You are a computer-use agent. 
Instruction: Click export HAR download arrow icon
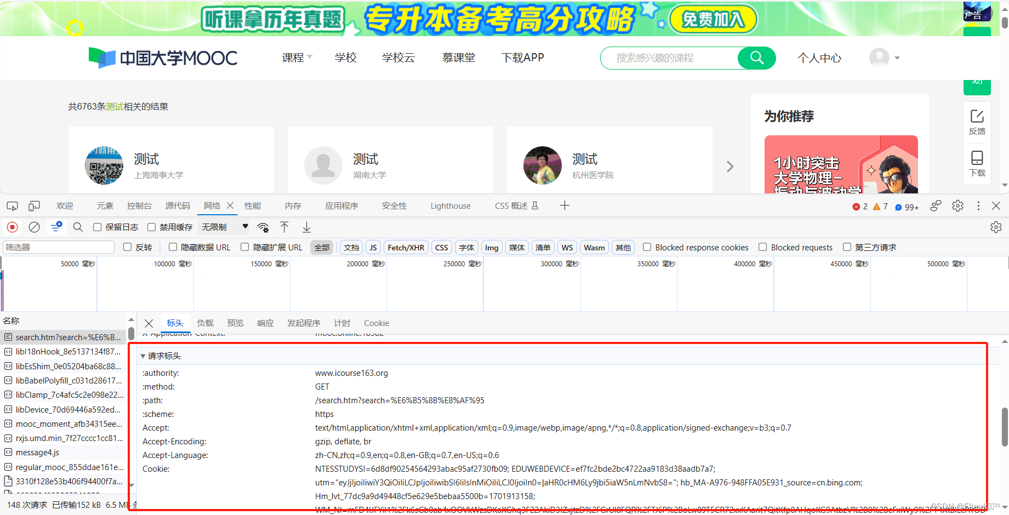(306, 227)
